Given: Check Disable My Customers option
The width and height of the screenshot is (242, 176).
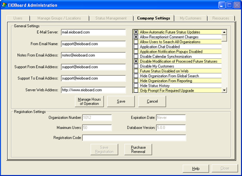Looking at the screenshot, I should coord(136,66).
